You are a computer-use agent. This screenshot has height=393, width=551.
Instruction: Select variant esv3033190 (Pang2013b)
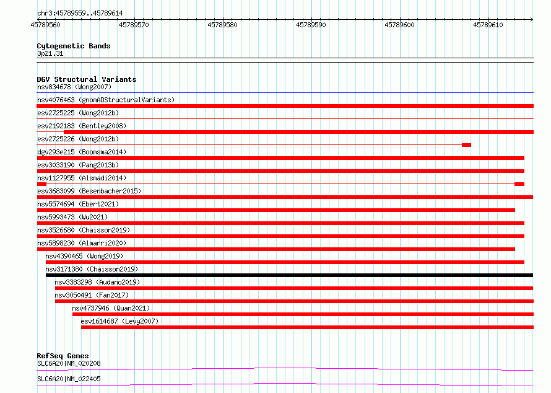78,165
